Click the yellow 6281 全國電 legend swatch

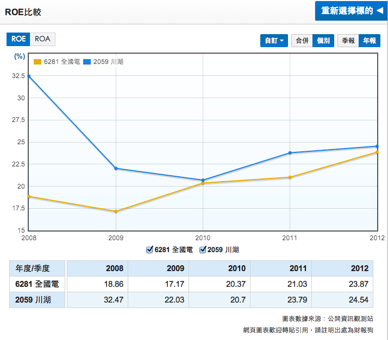37,62
